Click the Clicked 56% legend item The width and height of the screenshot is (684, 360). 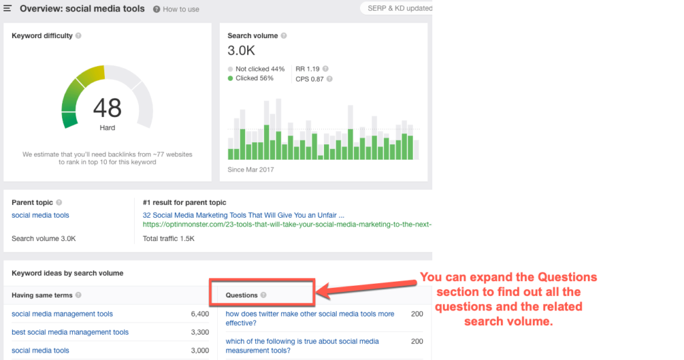point(250,78)
